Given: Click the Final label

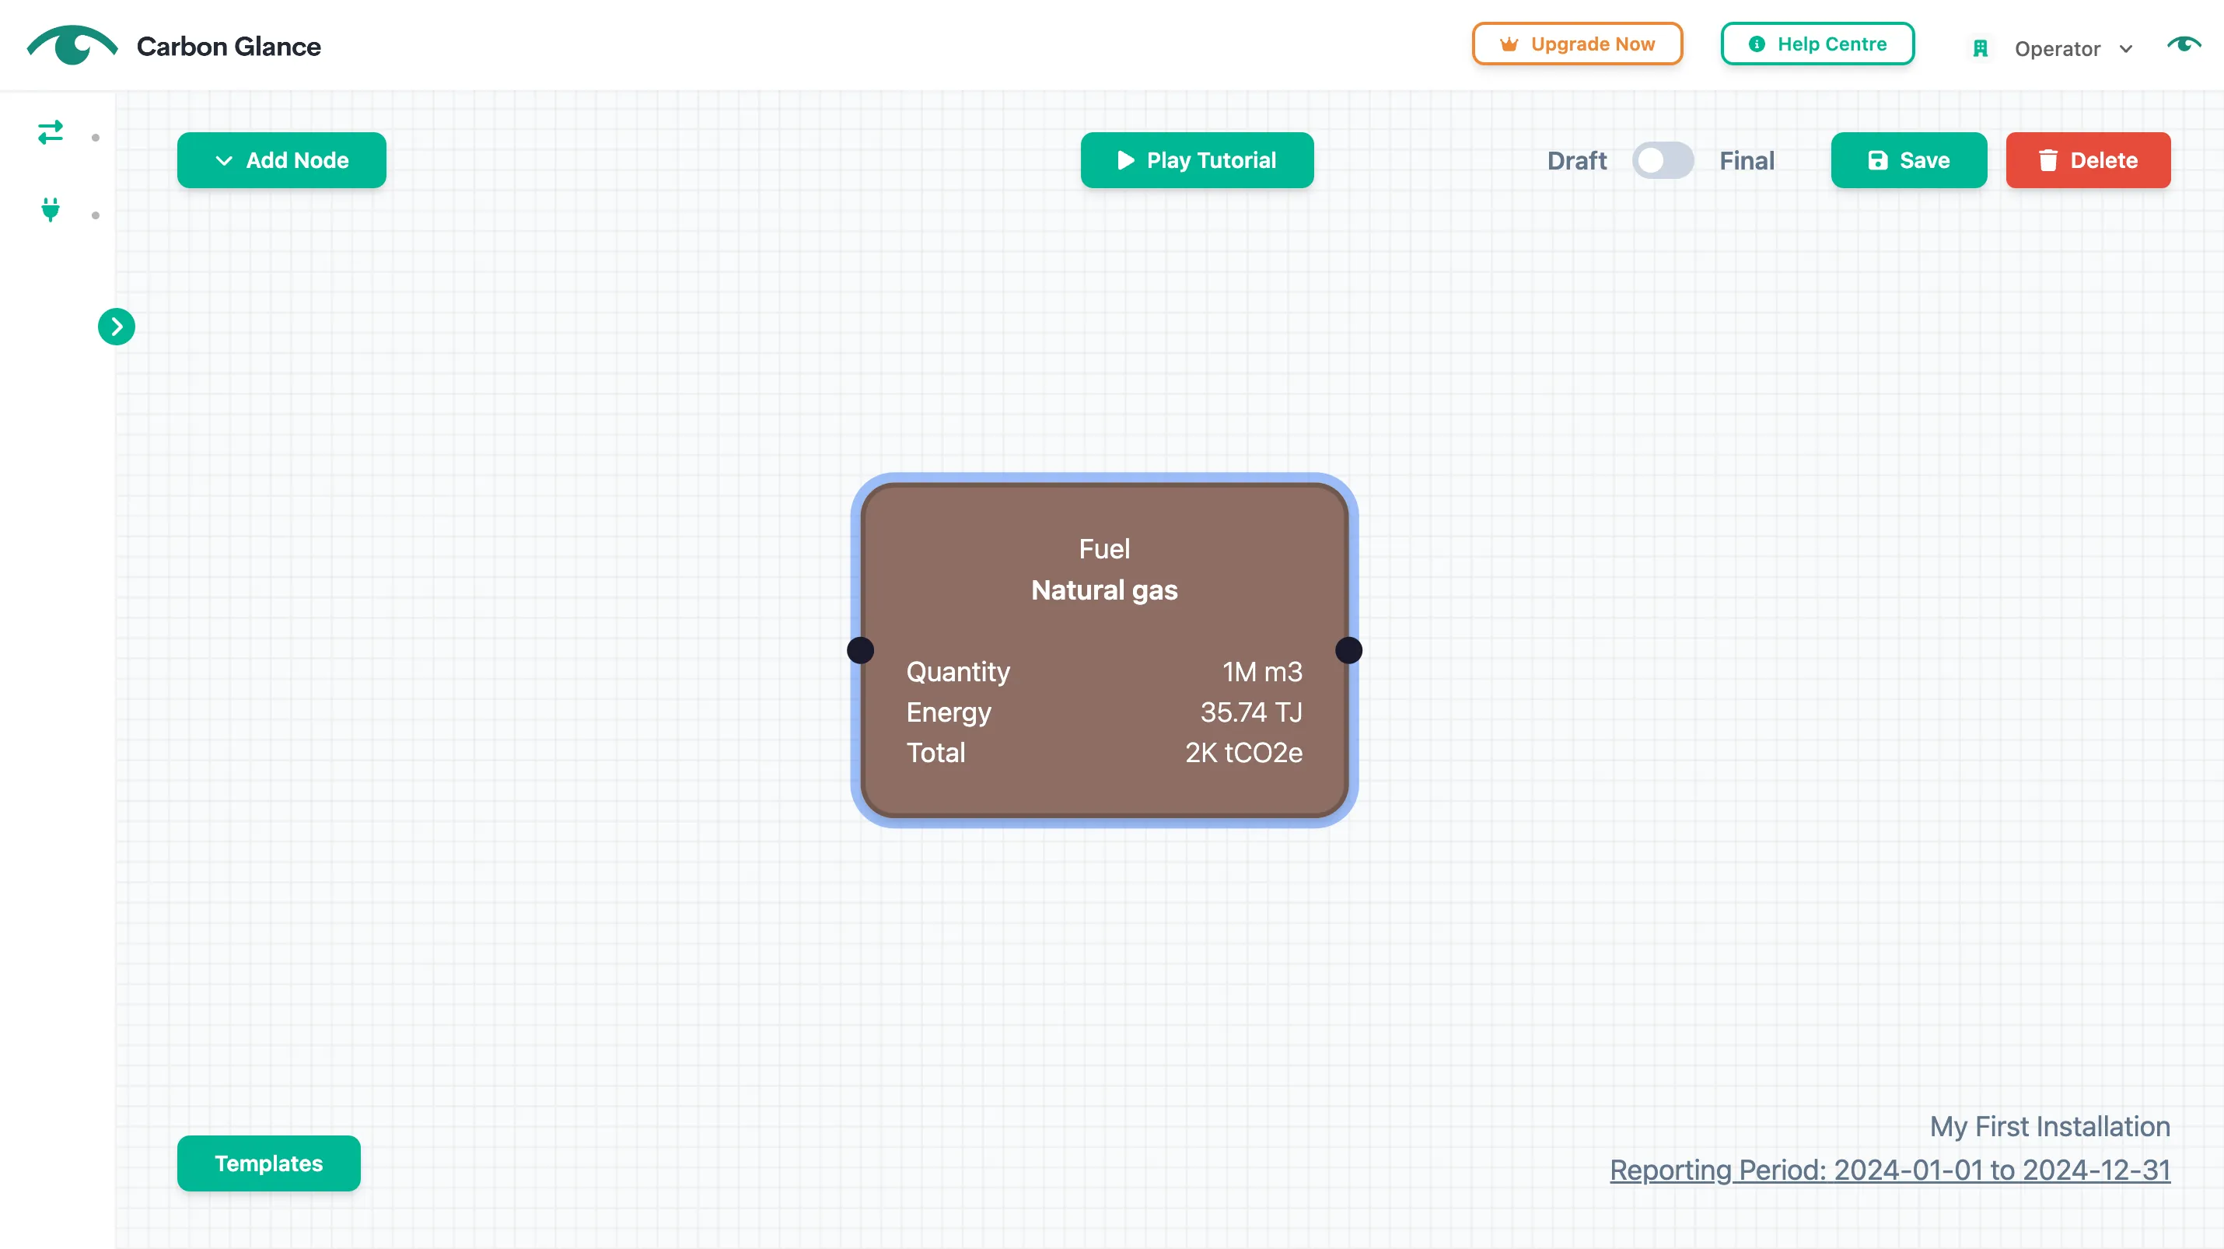Looking at the screenshot, I should [1747, 160].
